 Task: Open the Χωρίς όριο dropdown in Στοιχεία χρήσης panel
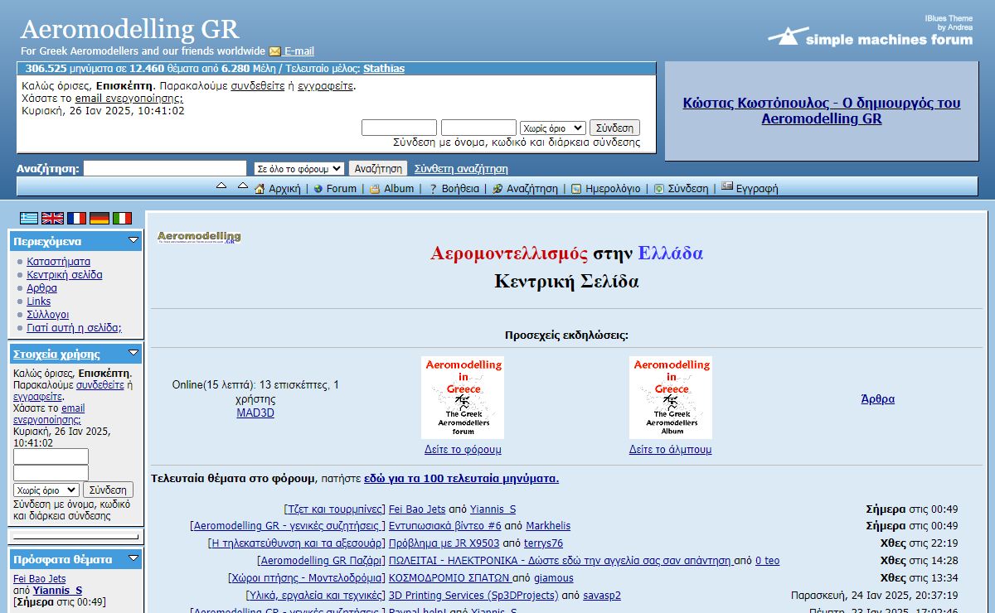click(x=46, y=490)
